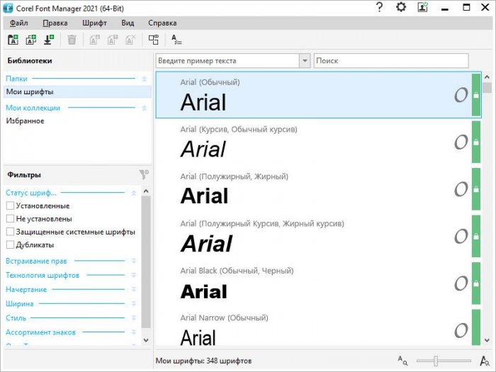Click the lock icon on Arial (Обычный) row
Image resolution: width=496 pixels, height=372 pixels.
click(476, 95)
